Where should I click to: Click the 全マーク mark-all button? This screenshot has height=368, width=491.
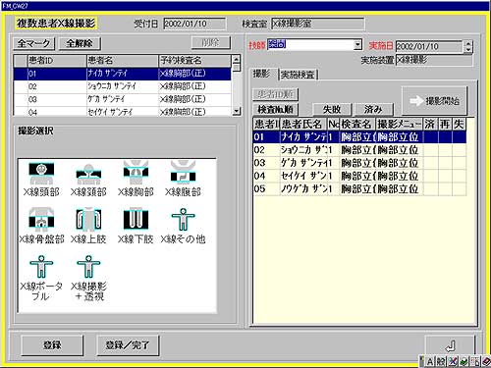[33, 43]
